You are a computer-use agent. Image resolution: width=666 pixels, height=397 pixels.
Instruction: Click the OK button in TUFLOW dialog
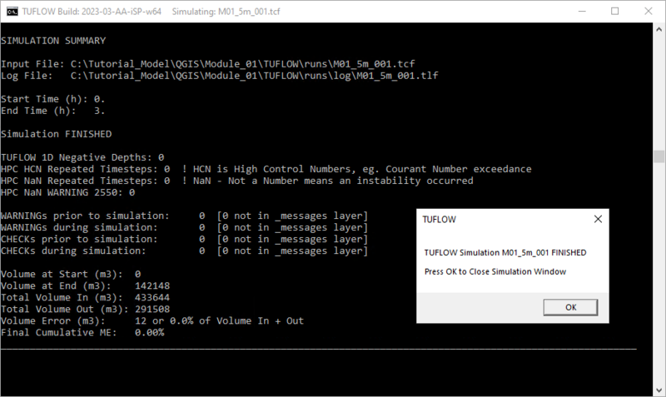[570, 306]
